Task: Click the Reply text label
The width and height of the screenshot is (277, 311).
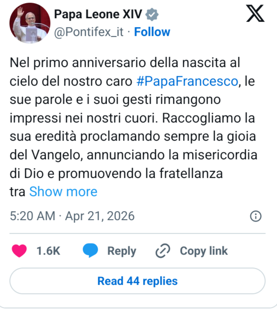Action: pos(121,251)
